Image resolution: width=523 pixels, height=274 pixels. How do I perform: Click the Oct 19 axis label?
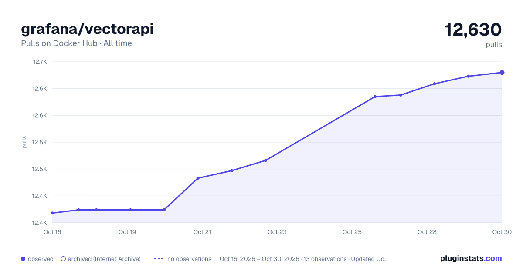tap(127, 232)
